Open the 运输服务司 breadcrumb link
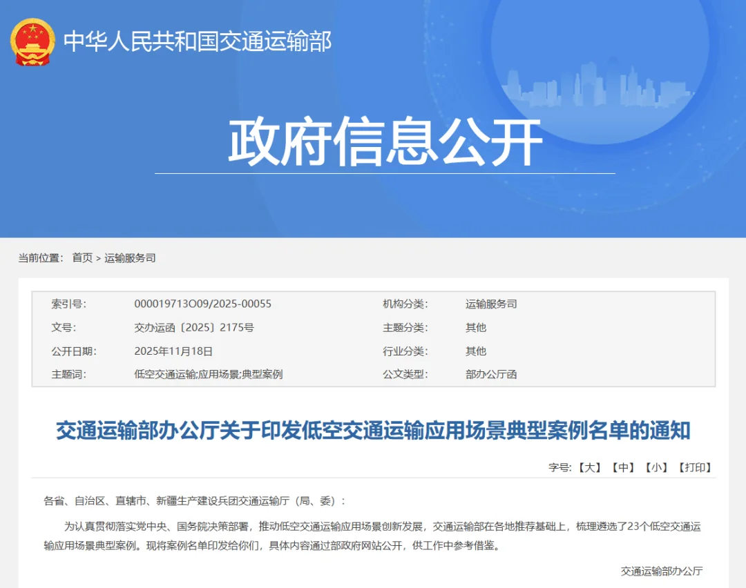The width and height of the screenshot is (746, 588). pyautogui.click(x=129, y=257)
